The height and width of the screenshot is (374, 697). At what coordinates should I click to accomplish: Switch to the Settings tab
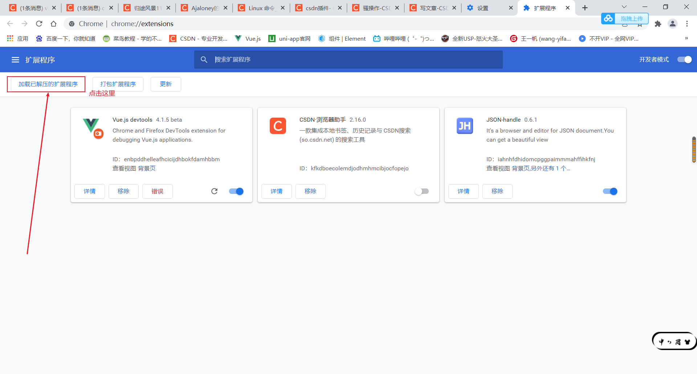tap(489, 8)
